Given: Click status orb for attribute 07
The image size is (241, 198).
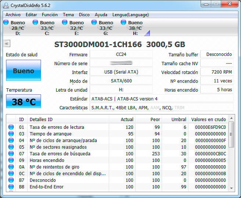Looking at the screenshot, I should (11, 154).
